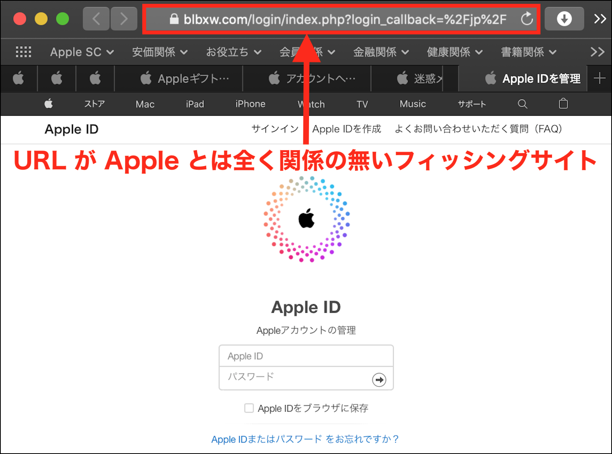Expand the 書籍関係 favorites folder
612x454 pixels.
pos(529,52)
